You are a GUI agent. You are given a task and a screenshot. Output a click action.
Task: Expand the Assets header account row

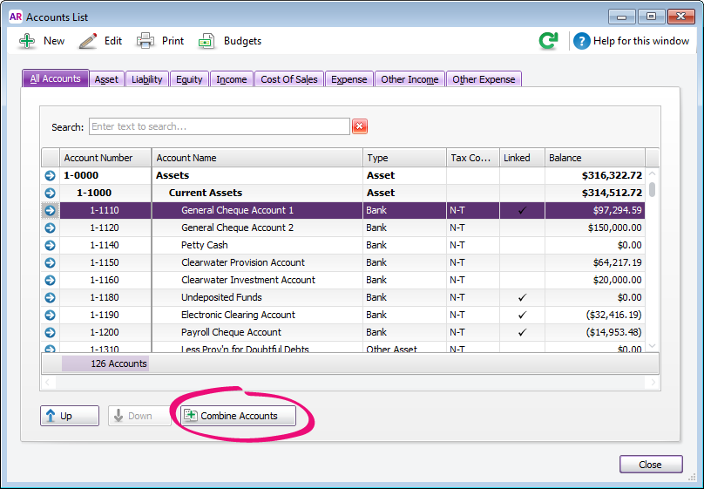pos(50,175)
